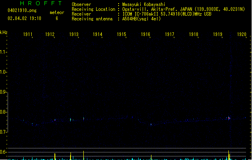Viewport: 252px width, 160px height.
Task: Click the green 'meteor' label
Action: tap(57, 12)
